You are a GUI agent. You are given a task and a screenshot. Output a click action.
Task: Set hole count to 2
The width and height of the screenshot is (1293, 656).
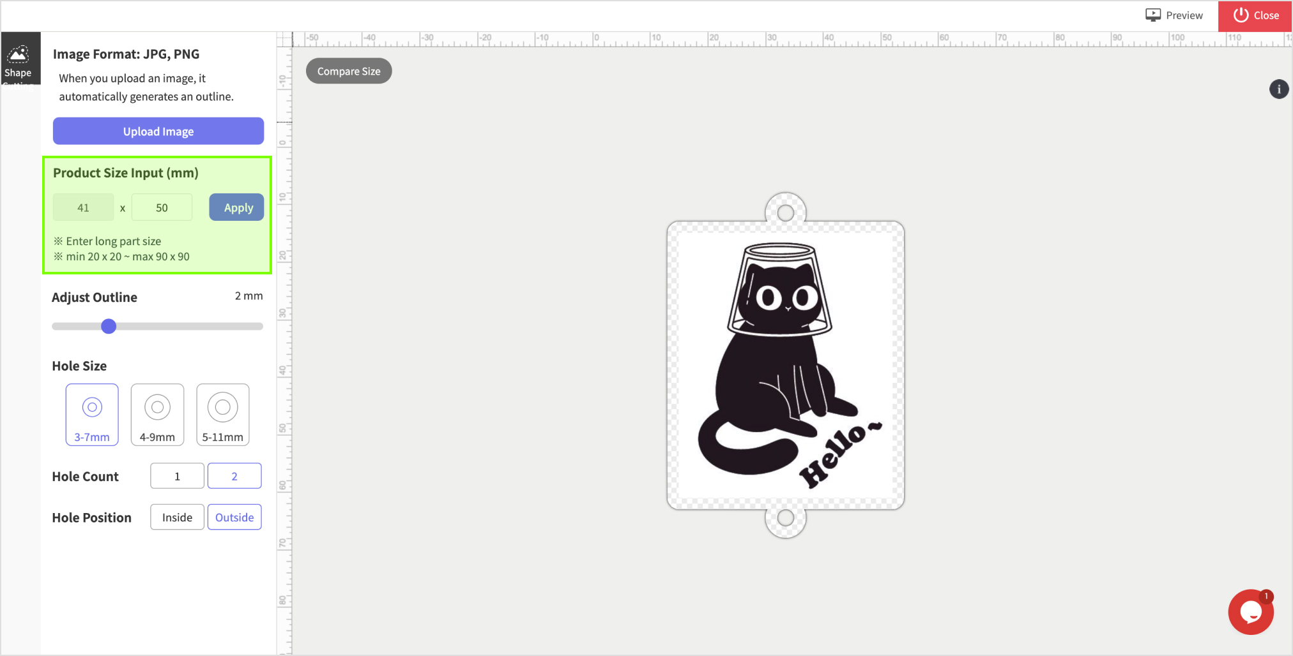[x=234, y=476]
